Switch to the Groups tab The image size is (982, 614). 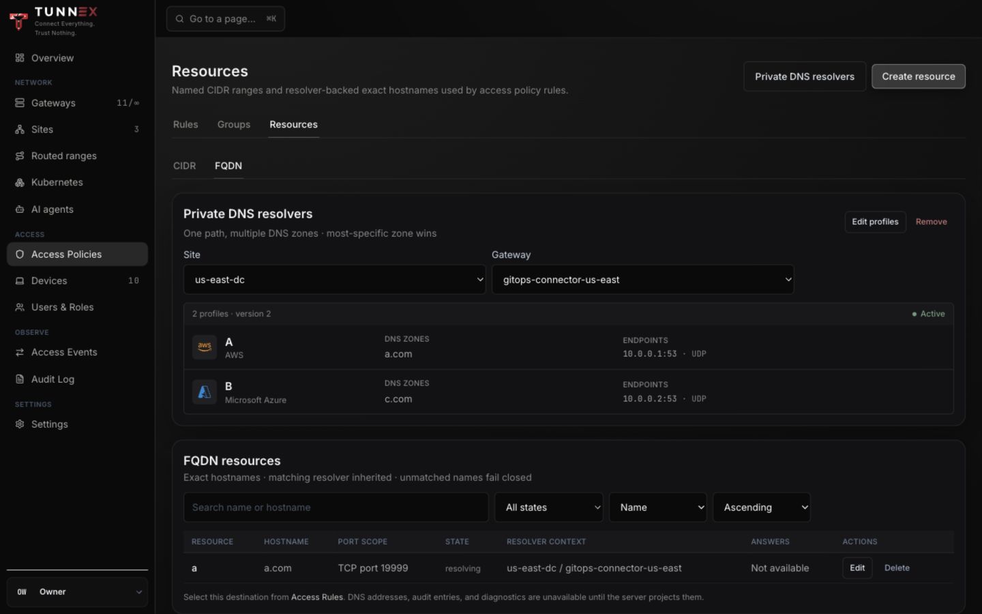click(234, 125)
